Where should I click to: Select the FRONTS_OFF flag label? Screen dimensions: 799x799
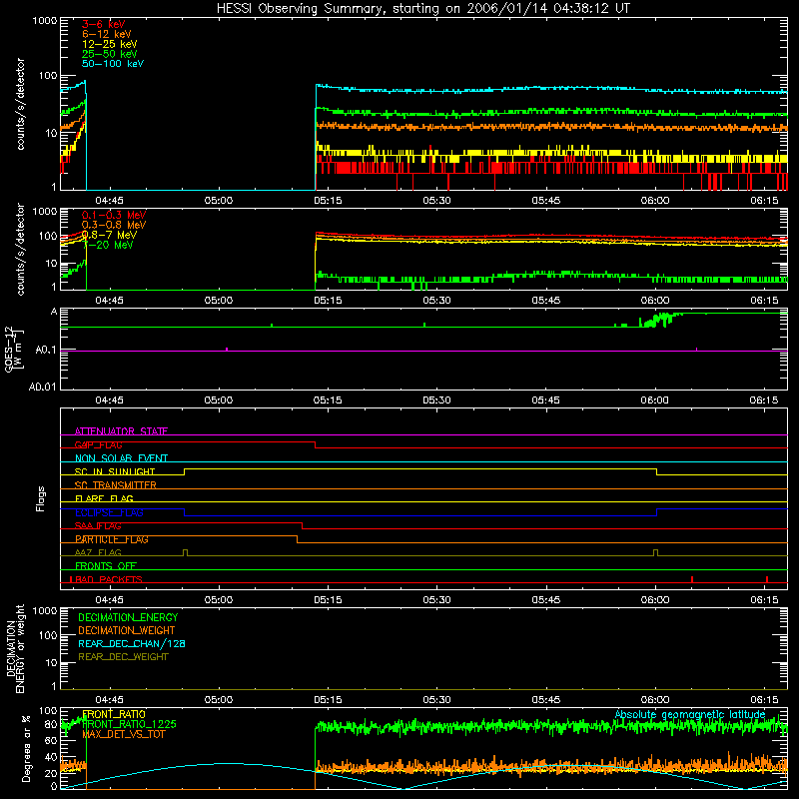coord(106,566)
